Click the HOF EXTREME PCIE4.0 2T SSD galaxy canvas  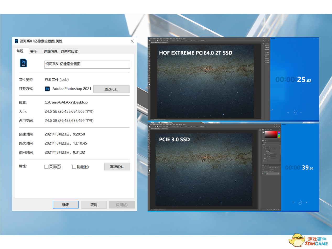click(x=205, y=81)
